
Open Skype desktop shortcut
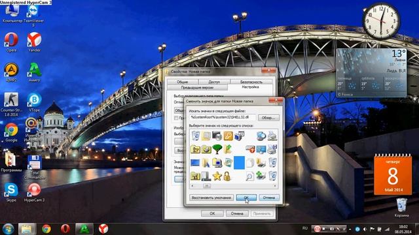click(11, 192)
